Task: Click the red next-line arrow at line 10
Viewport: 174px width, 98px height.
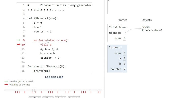Action: click(19, 44)
